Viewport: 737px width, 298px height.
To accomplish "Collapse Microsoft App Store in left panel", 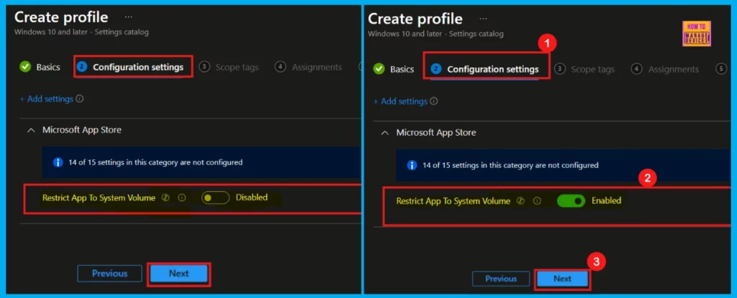I will [31, 131].
